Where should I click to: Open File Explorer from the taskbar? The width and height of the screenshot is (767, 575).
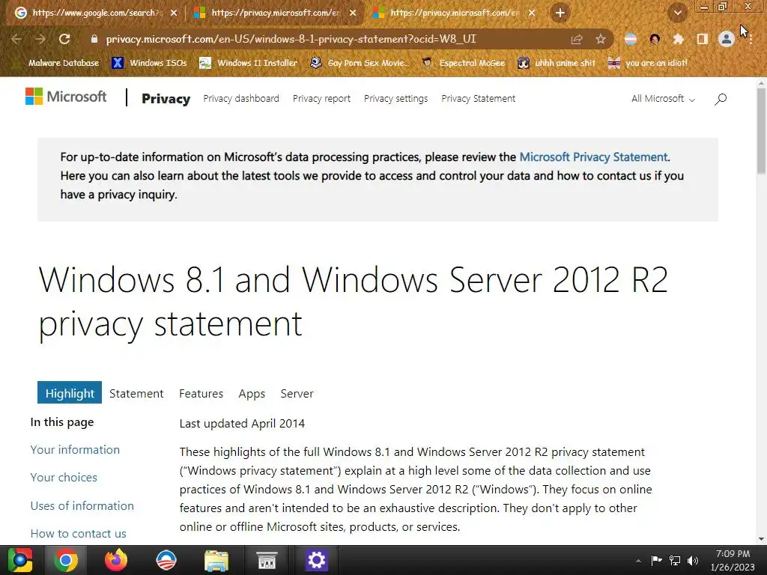click(216, 560)
